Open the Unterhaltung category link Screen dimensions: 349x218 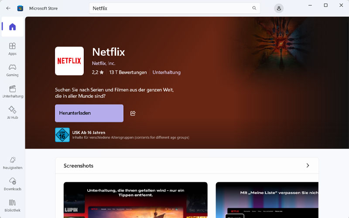pos(167,72)
